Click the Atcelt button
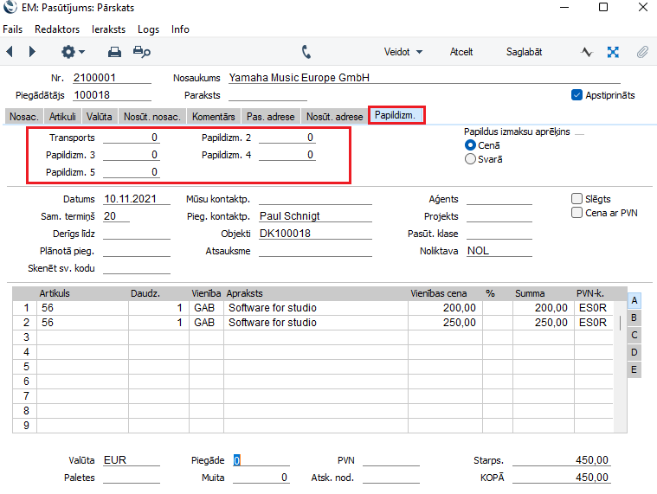The image size is (657, 494). coord(461,52)
